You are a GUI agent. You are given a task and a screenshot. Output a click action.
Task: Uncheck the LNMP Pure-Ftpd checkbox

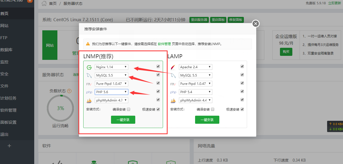click(158, 83)
